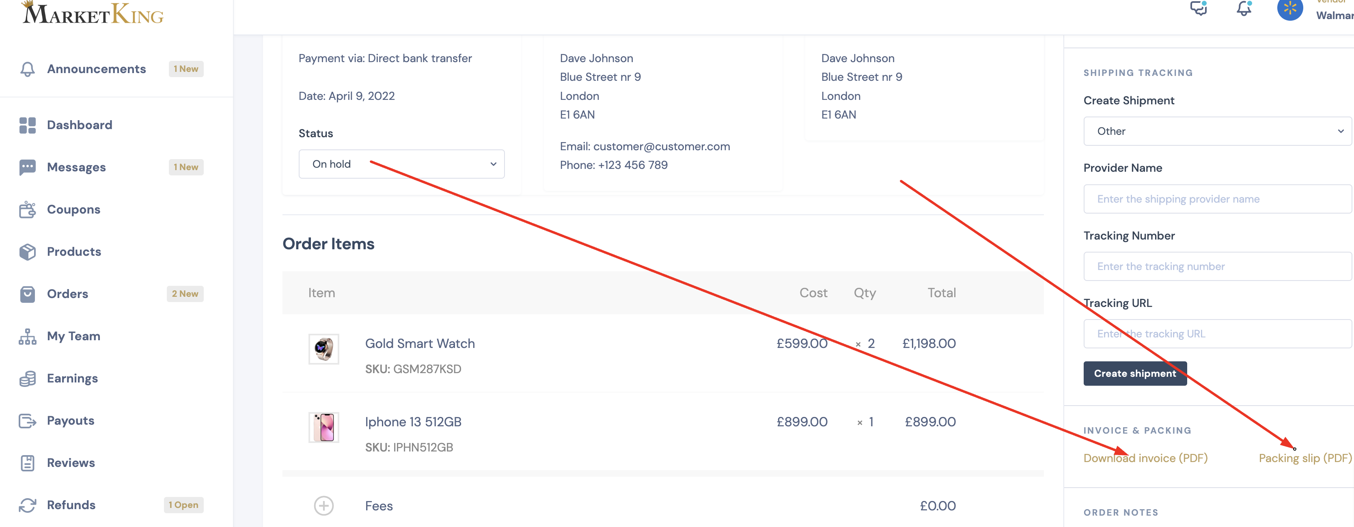Open the order Status dropdown

pos(401,164)
